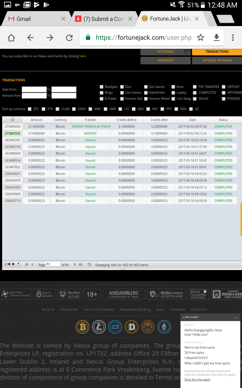
Task: Go to next page arrow
Action: click(75, 264)
